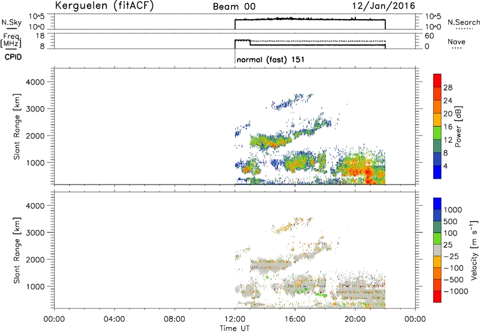Pick the bright blue bottom segment of Power colorbar
The width and height of the screenshot is (480, 332).
437,172
